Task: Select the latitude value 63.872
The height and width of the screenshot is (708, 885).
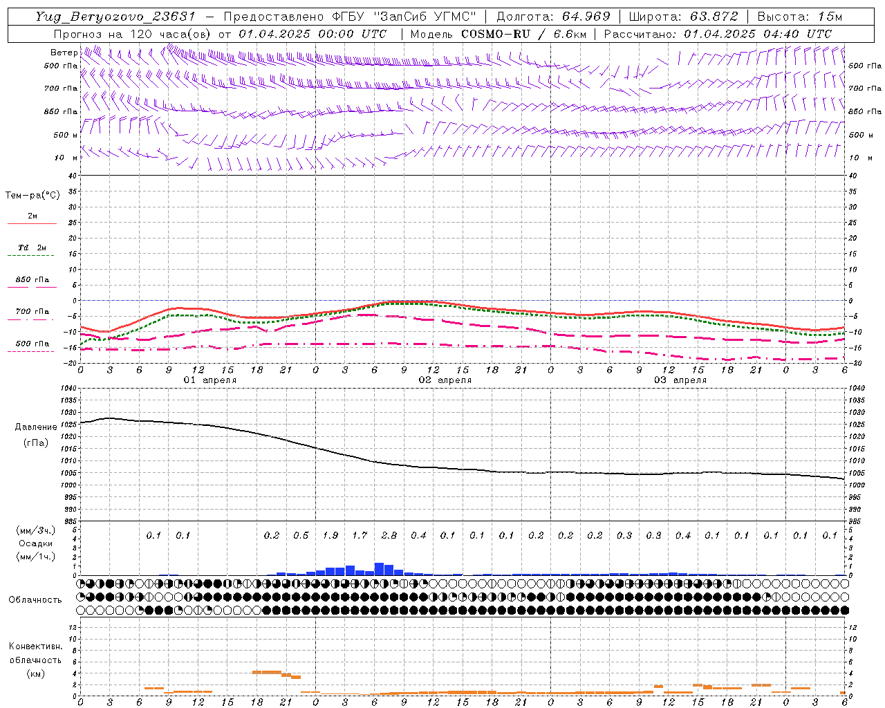Action: pyautogui.click(x=714, y=17)
